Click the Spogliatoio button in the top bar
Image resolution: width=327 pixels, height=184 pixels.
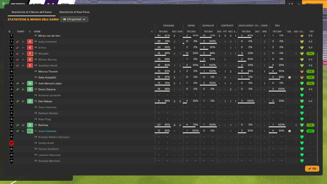[314, 4]
